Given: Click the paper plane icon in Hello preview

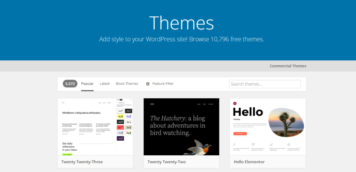Looking at the screenshot, I should coord(271,144).
